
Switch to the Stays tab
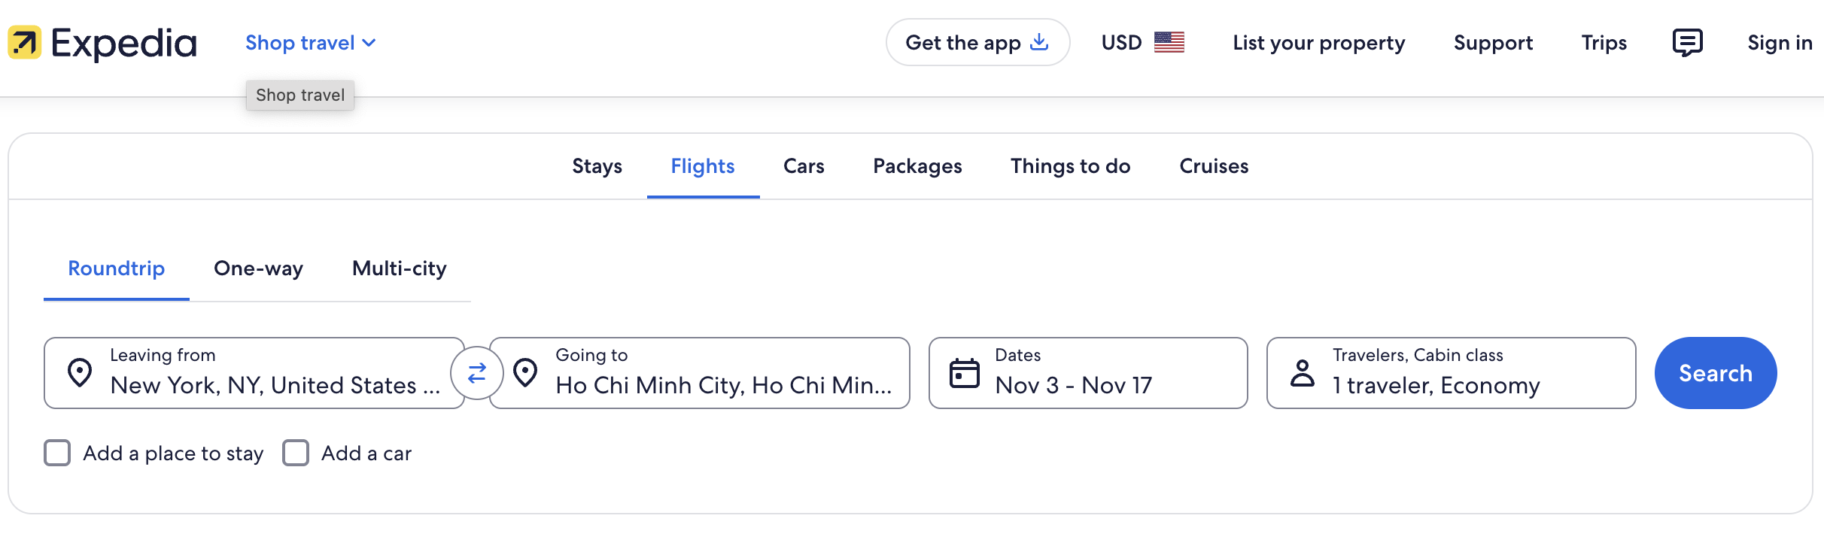pyautogui.click(x=597, y=166)
